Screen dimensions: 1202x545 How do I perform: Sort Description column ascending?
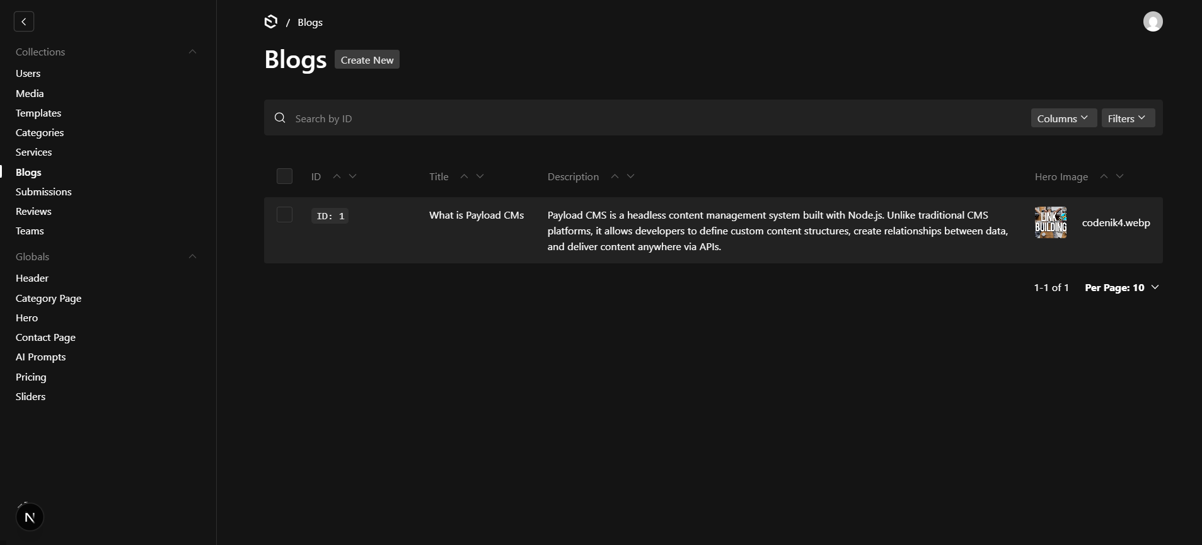pyautogui.click(x=615, y=176)
